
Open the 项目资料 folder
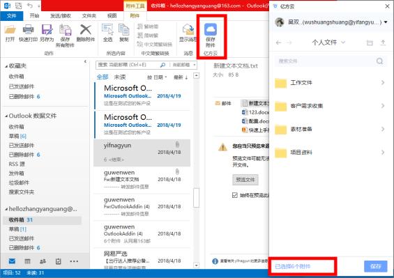pyautogui.click(x=330, y=153)
